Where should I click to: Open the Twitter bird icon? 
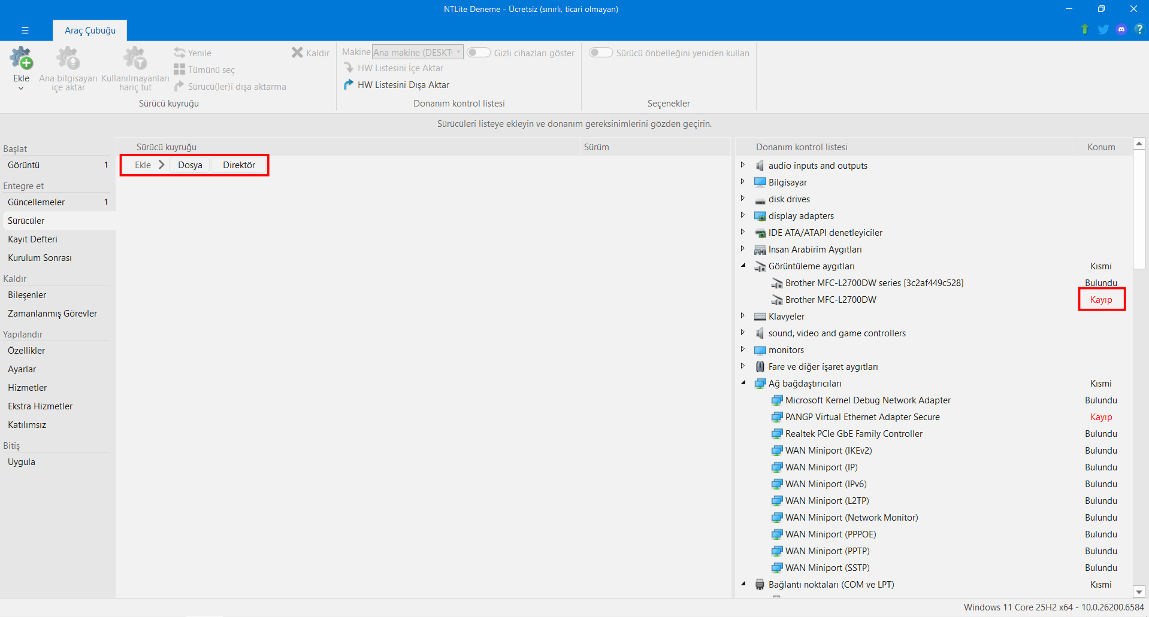click(x=1103, y=29)
